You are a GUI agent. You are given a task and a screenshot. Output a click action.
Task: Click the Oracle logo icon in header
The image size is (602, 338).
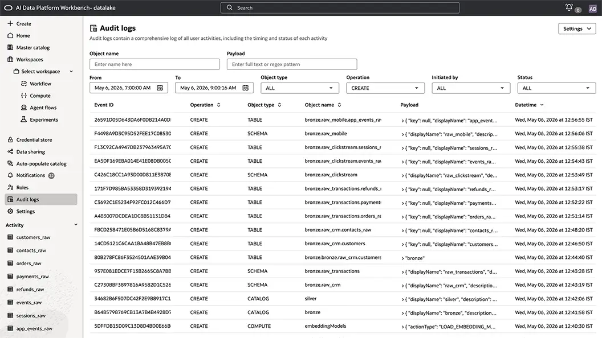pos(8,7)
